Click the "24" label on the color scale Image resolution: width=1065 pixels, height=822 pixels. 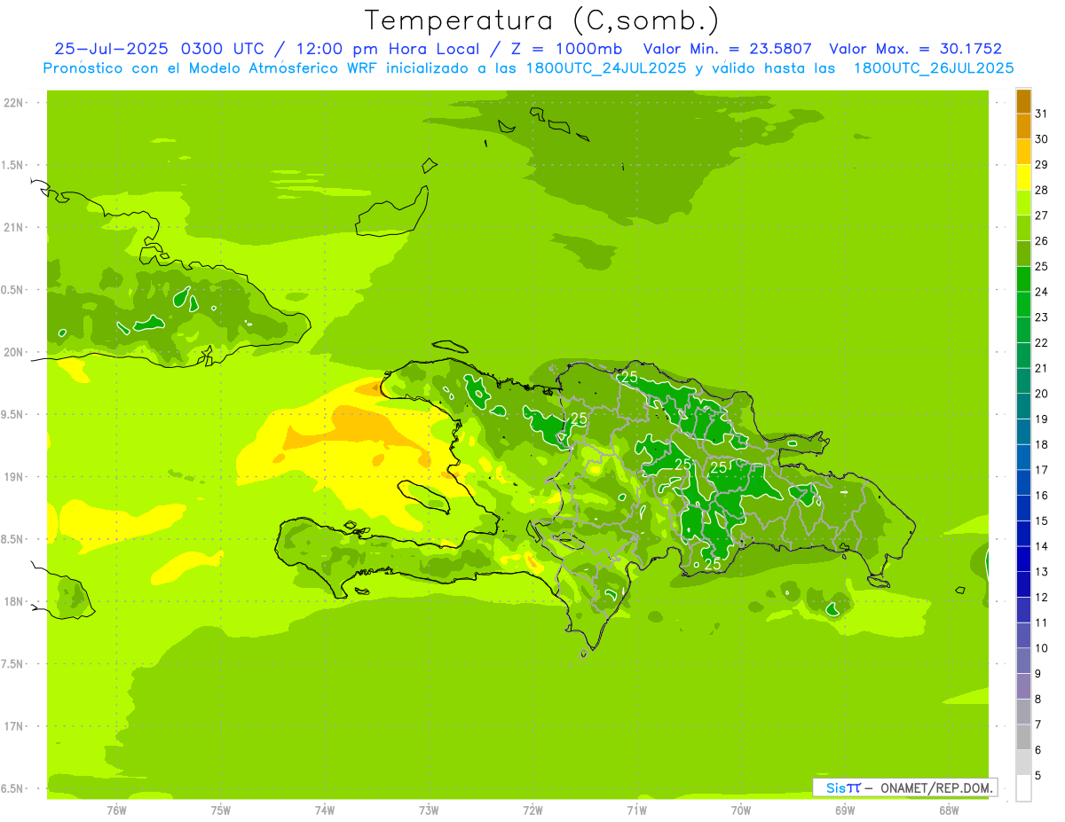tap(1042, 292)
